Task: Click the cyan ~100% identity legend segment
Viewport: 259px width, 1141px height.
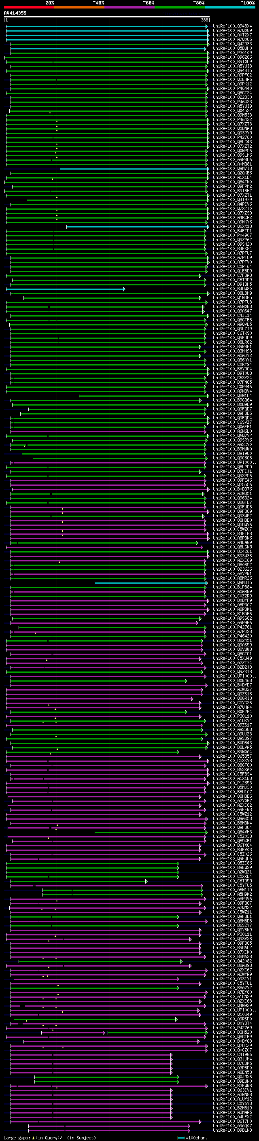Action: coord(230,7)
